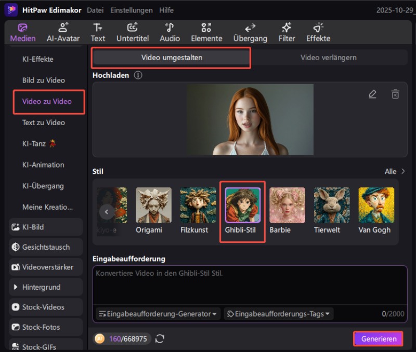Switch to the Video verlängern tab
The height and width of the screenshot is (352, 416).
pos(328,58)
